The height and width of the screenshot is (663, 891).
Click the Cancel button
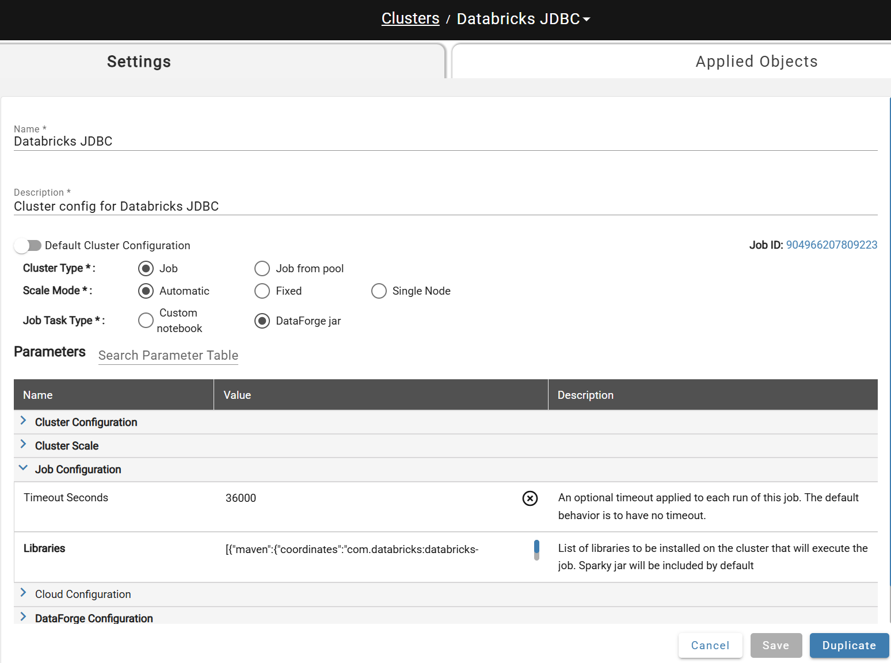(x=710, y=646)
